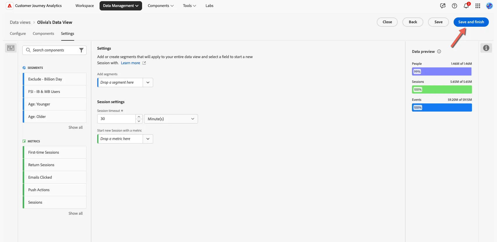Go to Workspace in the top navigation
497x242 pixels.
coord(85,6)
